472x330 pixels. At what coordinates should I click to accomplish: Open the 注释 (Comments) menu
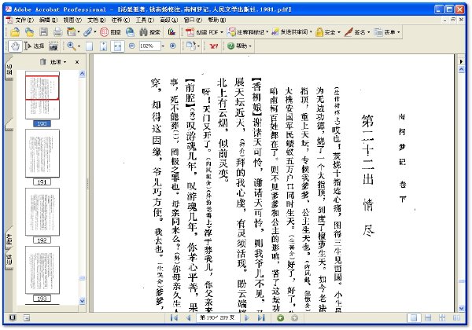point(120,20)
